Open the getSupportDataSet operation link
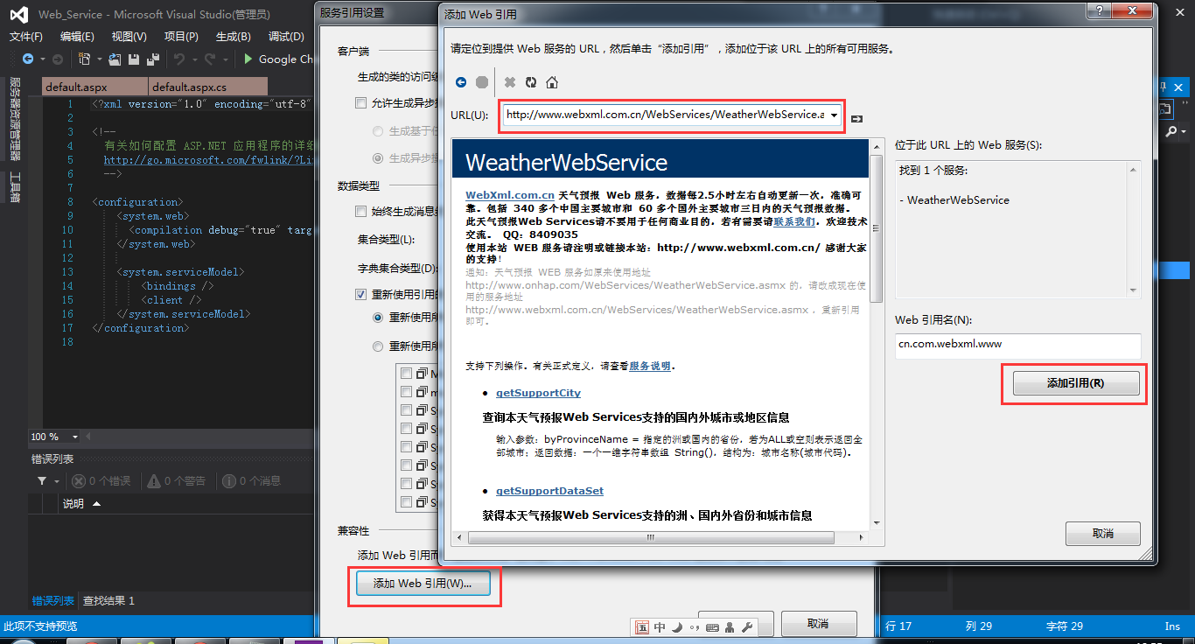This screenshot has height=644, width=1195. click(x=549, y=491)
